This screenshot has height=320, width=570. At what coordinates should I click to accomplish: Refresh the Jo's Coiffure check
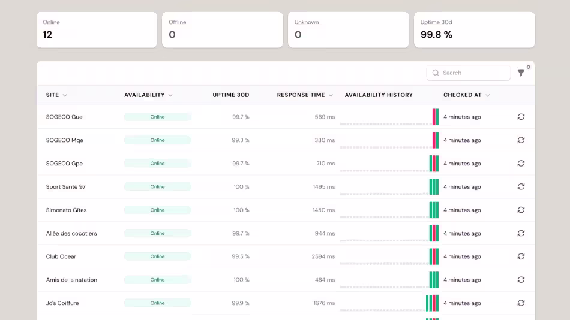521,303
